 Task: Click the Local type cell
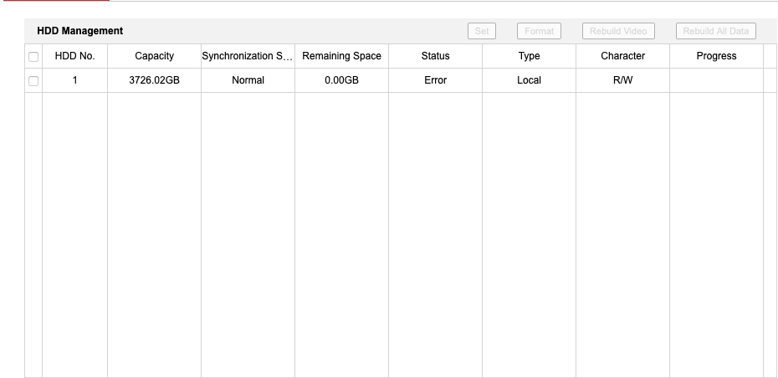[x=529, y=80]
